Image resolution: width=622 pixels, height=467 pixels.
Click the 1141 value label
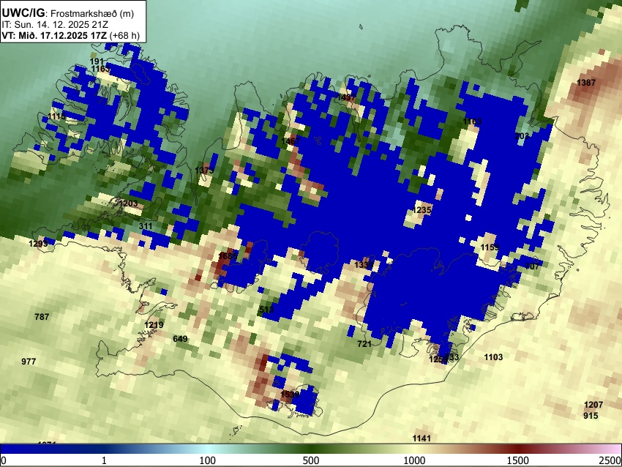click(x=421, y=438)
